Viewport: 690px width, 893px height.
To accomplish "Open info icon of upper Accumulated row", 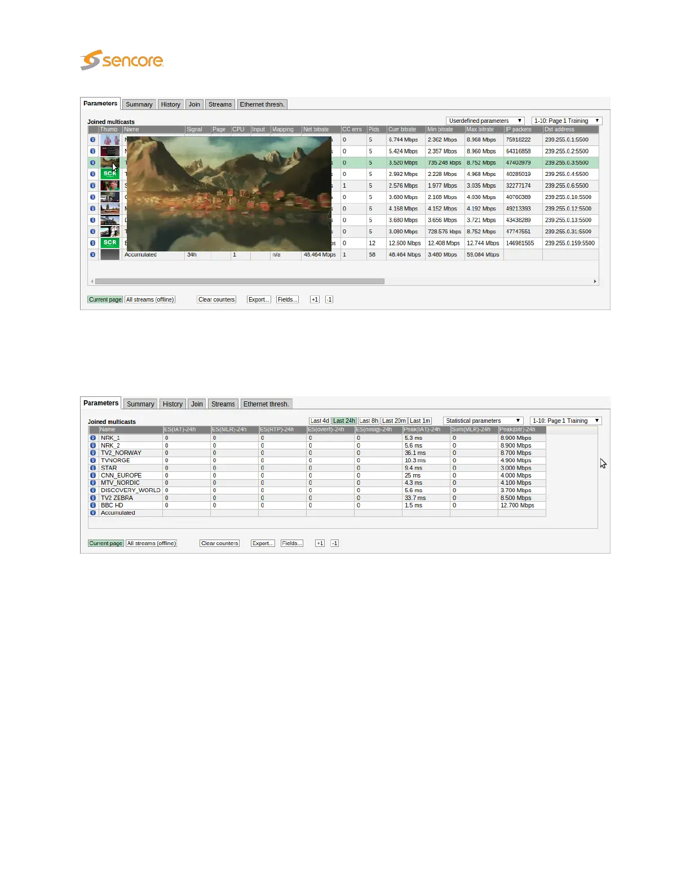I will tap(92, 255).
